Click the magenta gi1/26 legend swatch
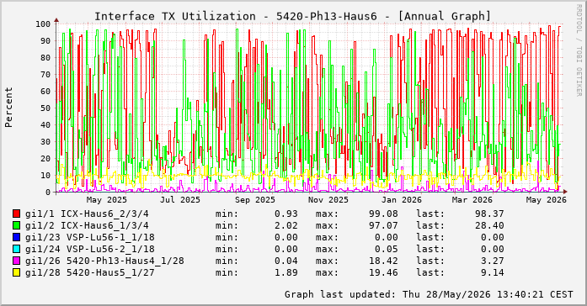This screenshot has width=587, height=306. (x=16, y=261)
